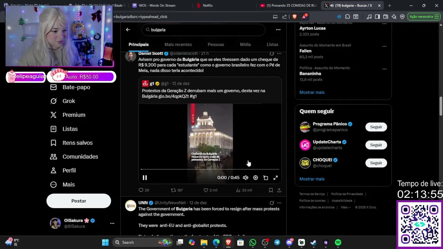Image resolution: width=443 pixels, height=249 pixels.
Task: Toggle picture-in-picture for the video
Action: tap(265, 177)
